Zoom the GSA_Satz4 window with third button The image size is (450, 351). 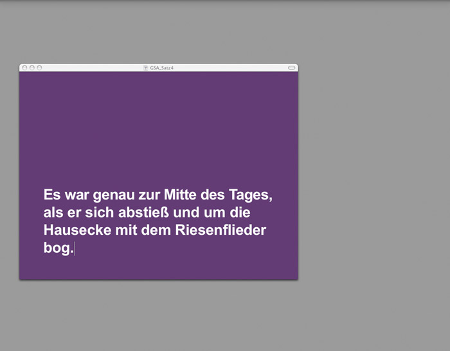pyautogui.click(x=39, y=67)
